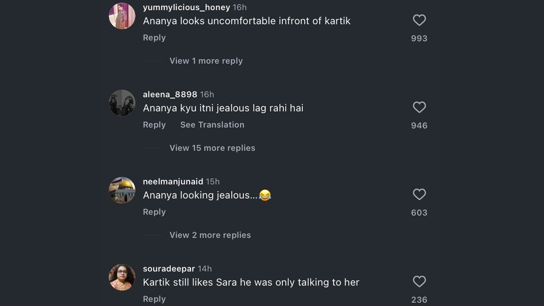The width and height of the screenshot is (544, 306).
Task: Reply to aleena_8898's comment
Action: (154, 125)
